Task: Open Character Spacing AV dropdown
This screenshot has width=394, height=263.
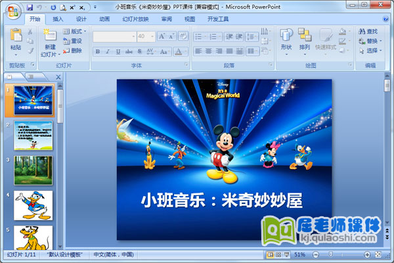Action: pos(150,51)
